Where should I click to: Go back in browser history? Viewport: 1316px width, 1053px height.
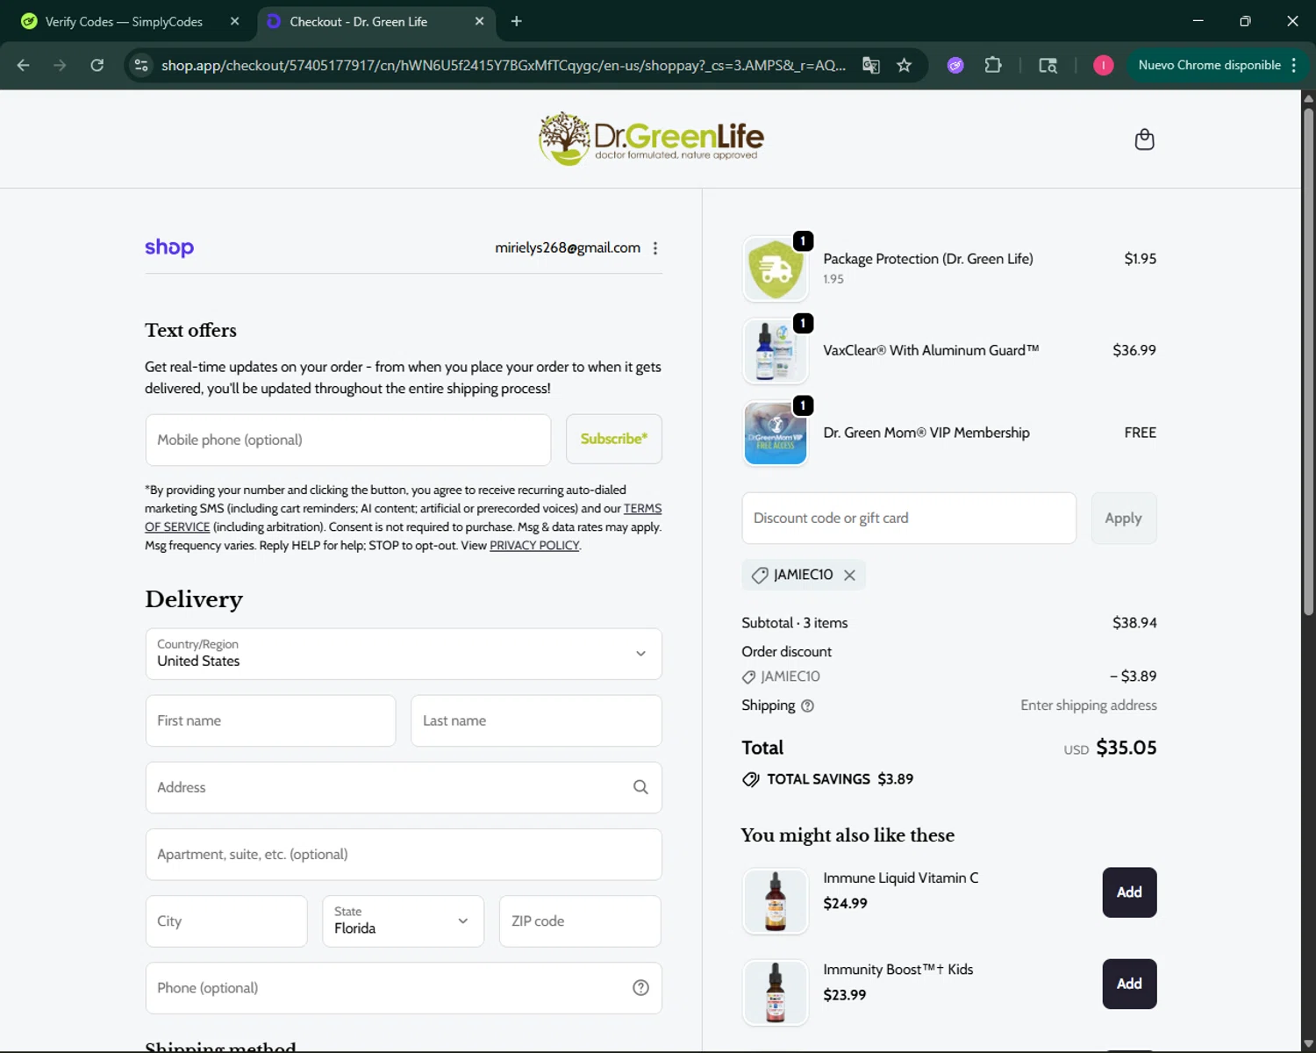24,65
